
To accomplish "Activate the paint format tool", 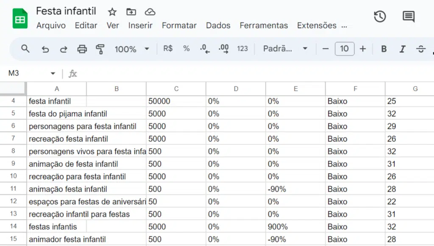I will [x=100, y=49].
